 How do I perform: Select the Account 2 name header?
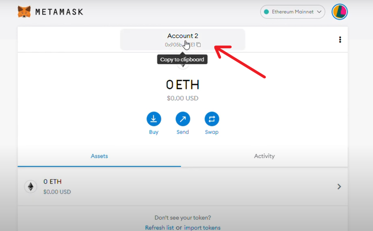click(182, 36)
